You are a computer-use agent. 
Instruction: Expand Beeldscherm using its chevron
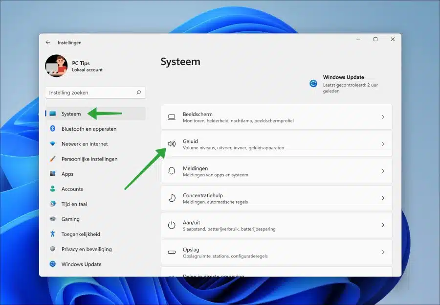pos(383,117)
